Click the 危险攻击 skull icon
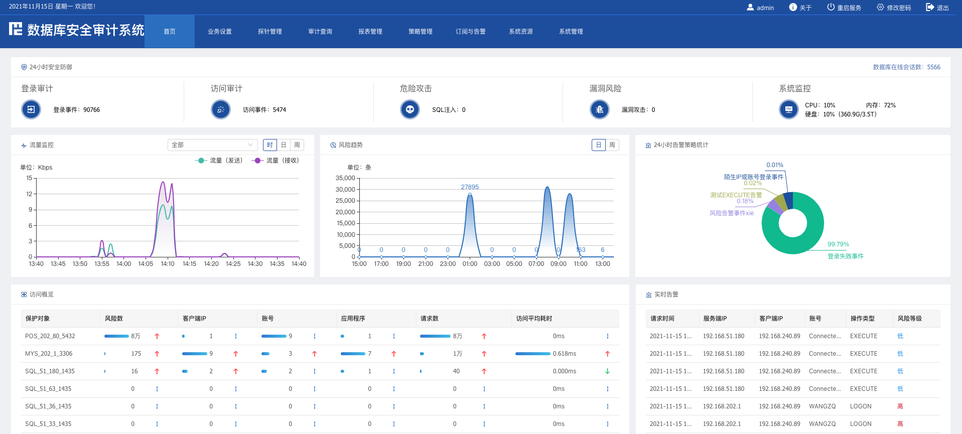Screen dimensions: 962x434 click(x=410, y=109)
